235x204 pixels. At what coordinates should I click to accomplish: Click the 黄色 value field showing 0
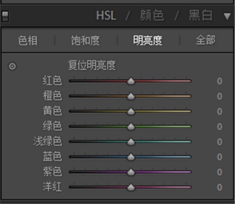pos(219,111)
